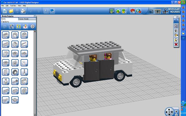Click the brick palette scroll down arrow
Viewport: 186px width, 116px height.
pos(35,115)
